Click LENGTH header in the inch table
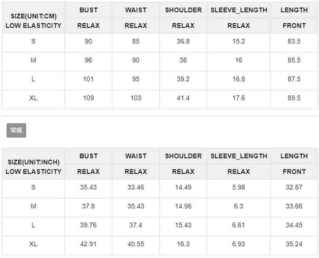Image resolution: width=319 pixels, height=258 pixels. (294, 156)
